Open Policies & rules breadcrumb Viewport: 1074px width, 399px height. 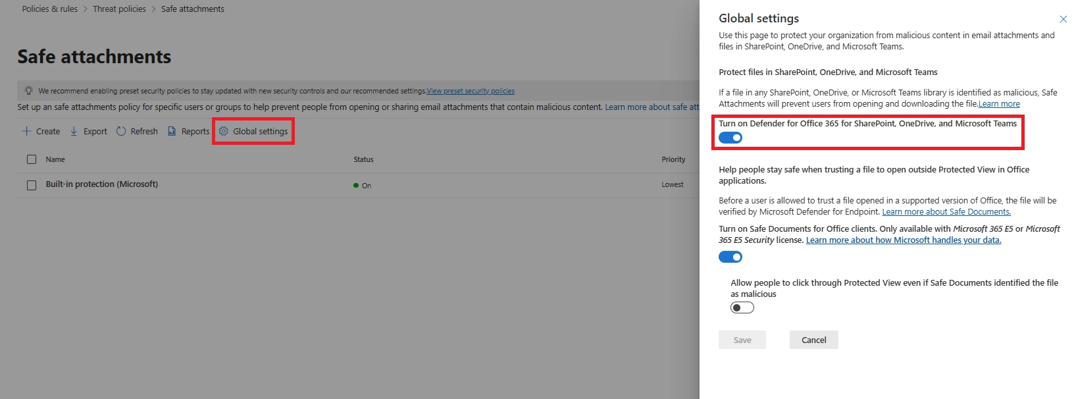tap(50, 9)
